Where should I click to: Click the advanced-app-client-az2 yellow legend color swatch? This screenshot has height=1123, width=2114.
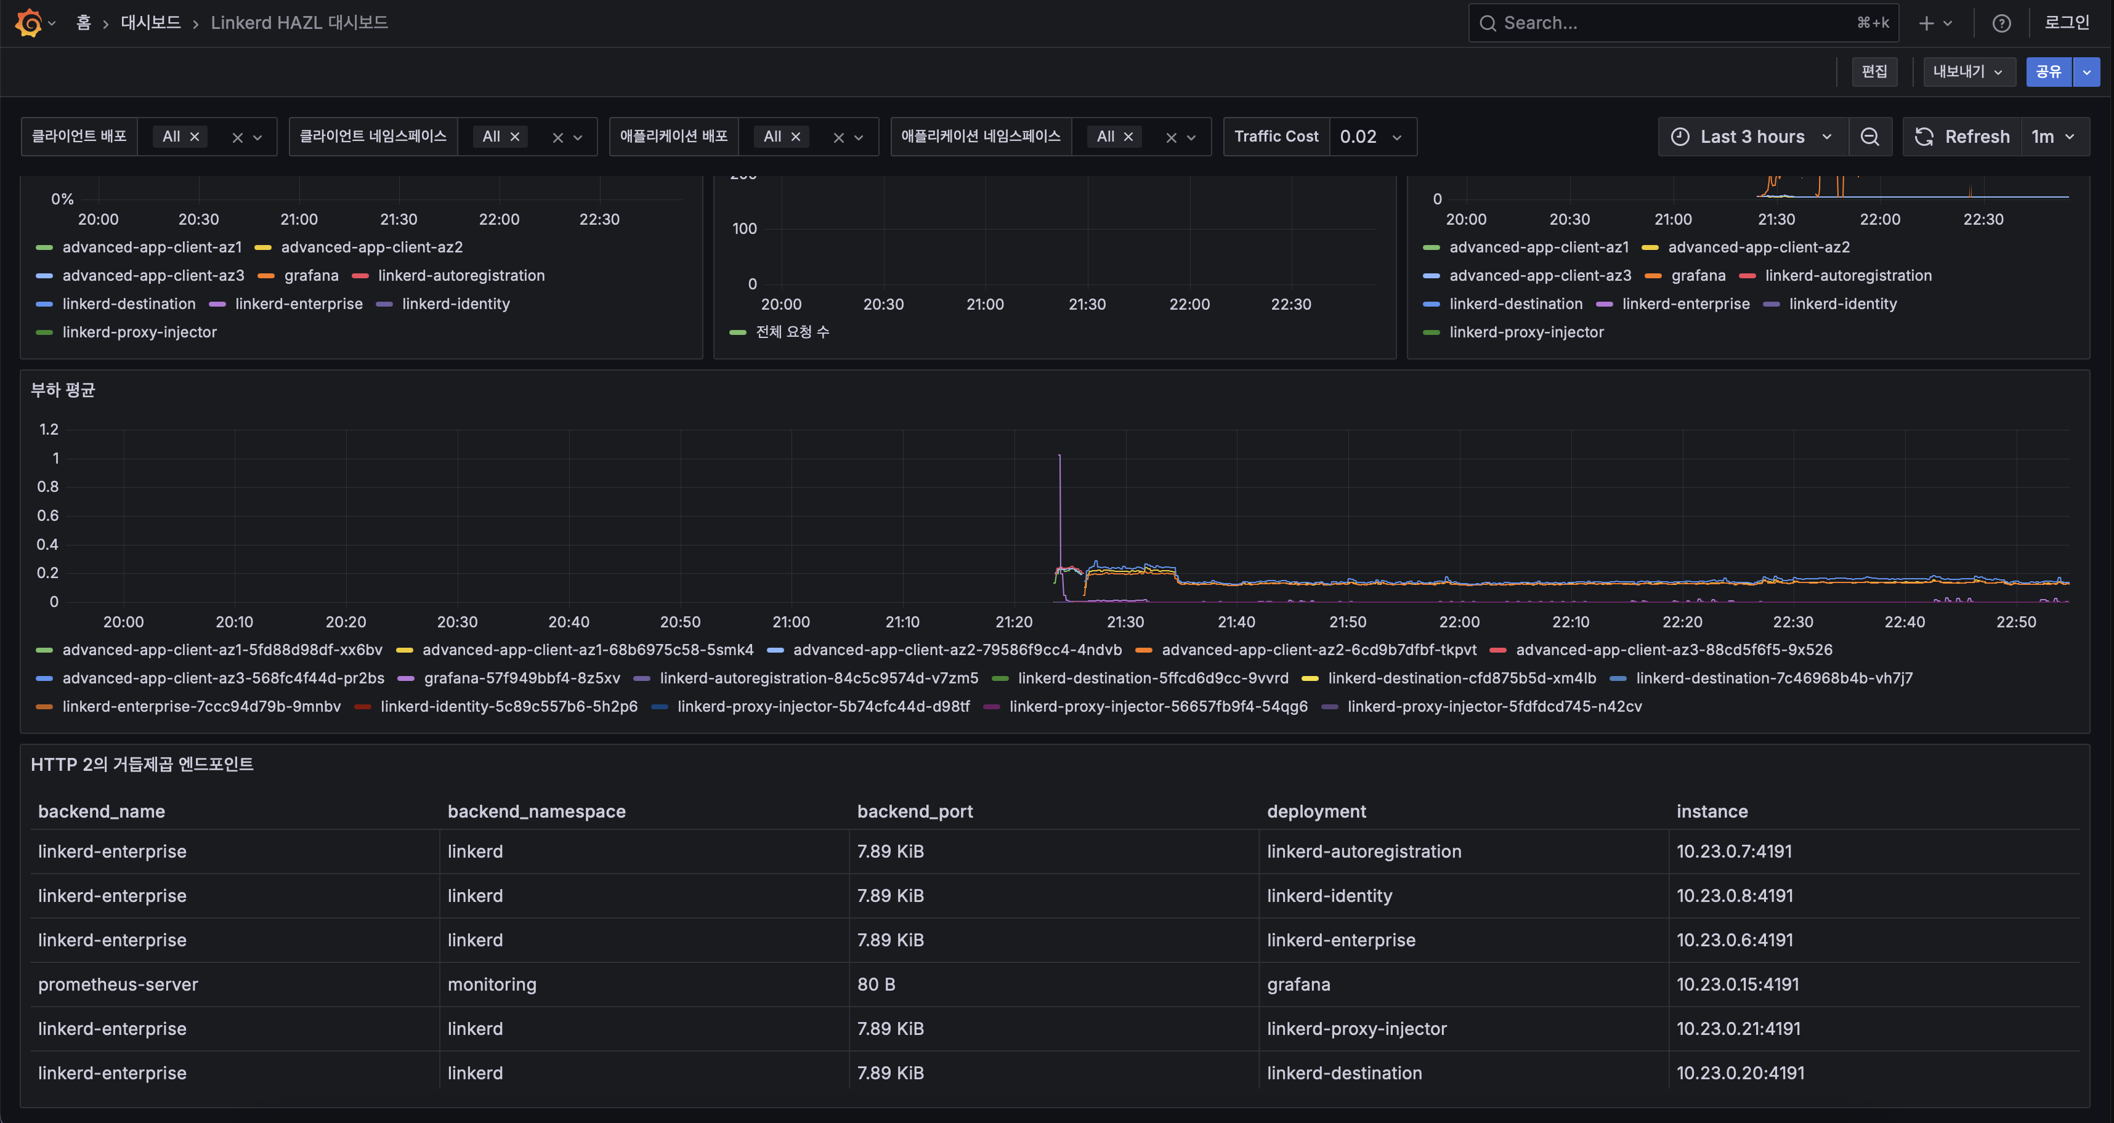262,248
